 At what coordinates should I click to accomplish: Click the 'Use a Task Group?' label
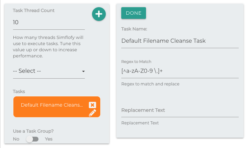[33, 131]
